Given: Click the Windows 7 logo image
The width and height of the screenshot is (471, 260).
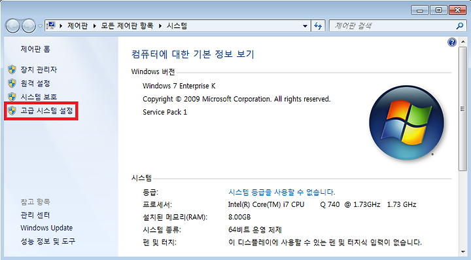Looking at the screenshot, I should [x=406, y=122].
